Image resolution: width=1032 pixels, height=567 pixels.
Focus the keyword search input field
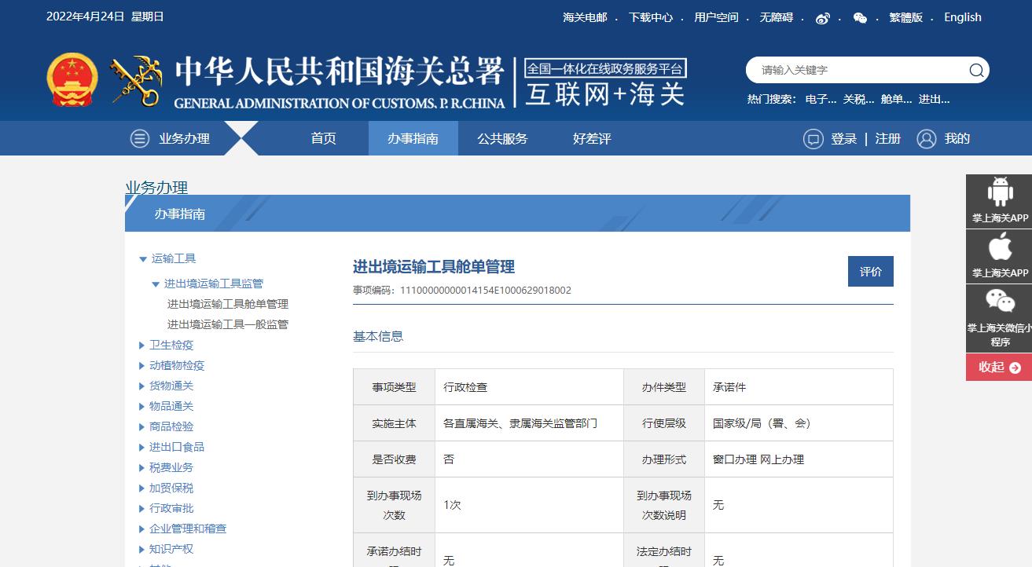[x=857, y=71]
